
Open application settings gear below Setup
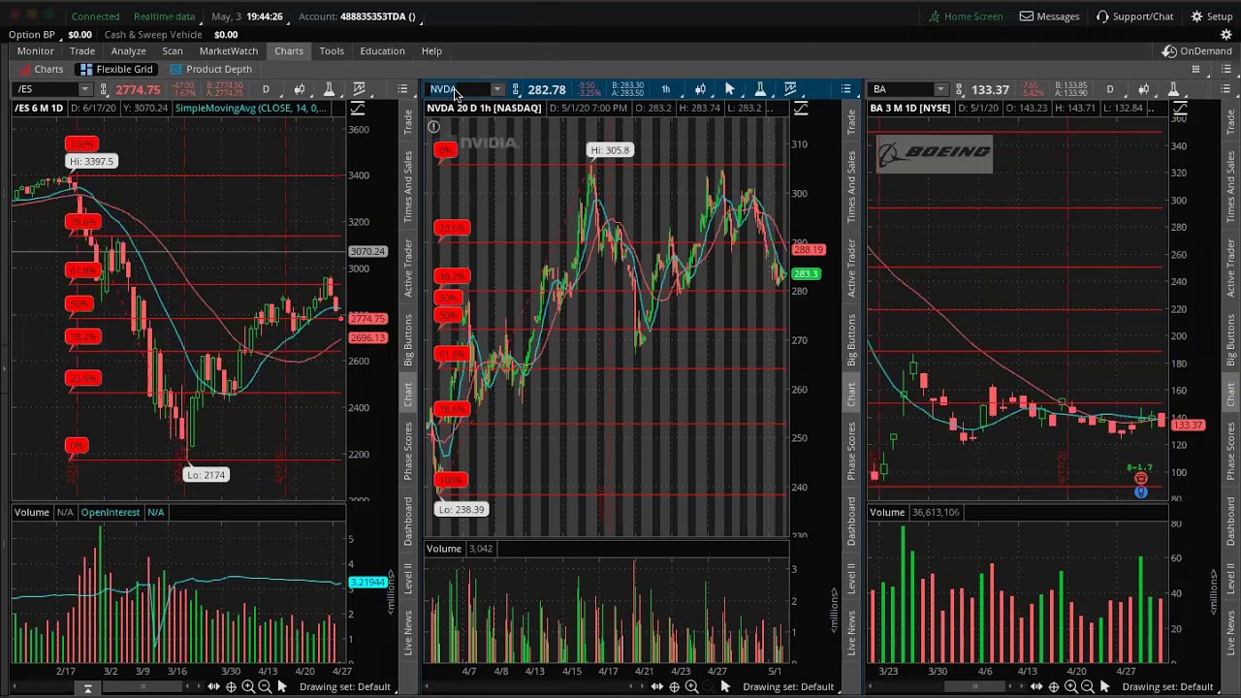pos(1225,34)
